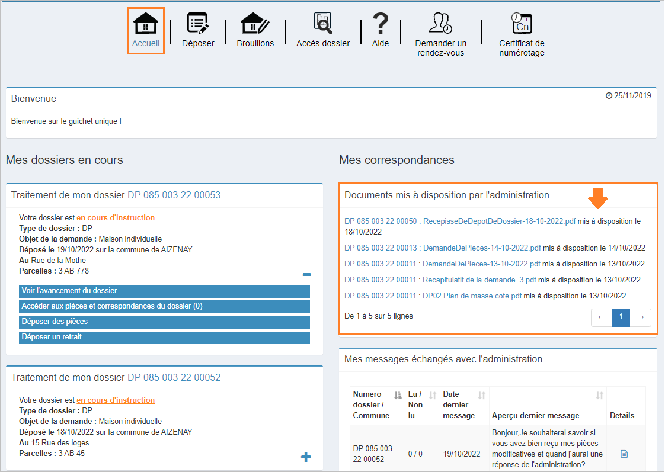Click 'Mes messages échangés avec l'administration' heading
665x472 pixels.
tap(443, 359)
